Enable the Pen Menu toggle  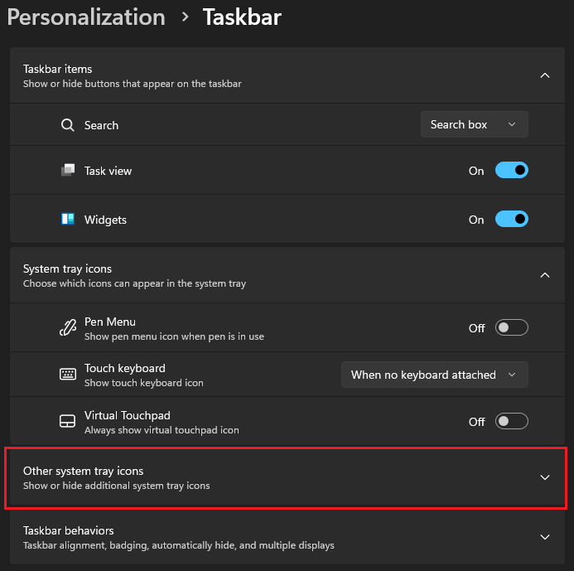tap(511, 328)
